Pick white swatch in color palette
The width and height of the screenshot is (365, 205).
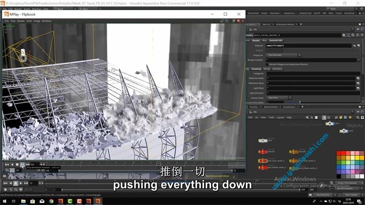tap(362, 176)
